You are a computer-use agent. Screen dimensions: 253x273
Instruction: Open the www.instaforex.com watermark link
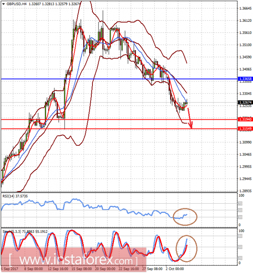tap(73, 260)
